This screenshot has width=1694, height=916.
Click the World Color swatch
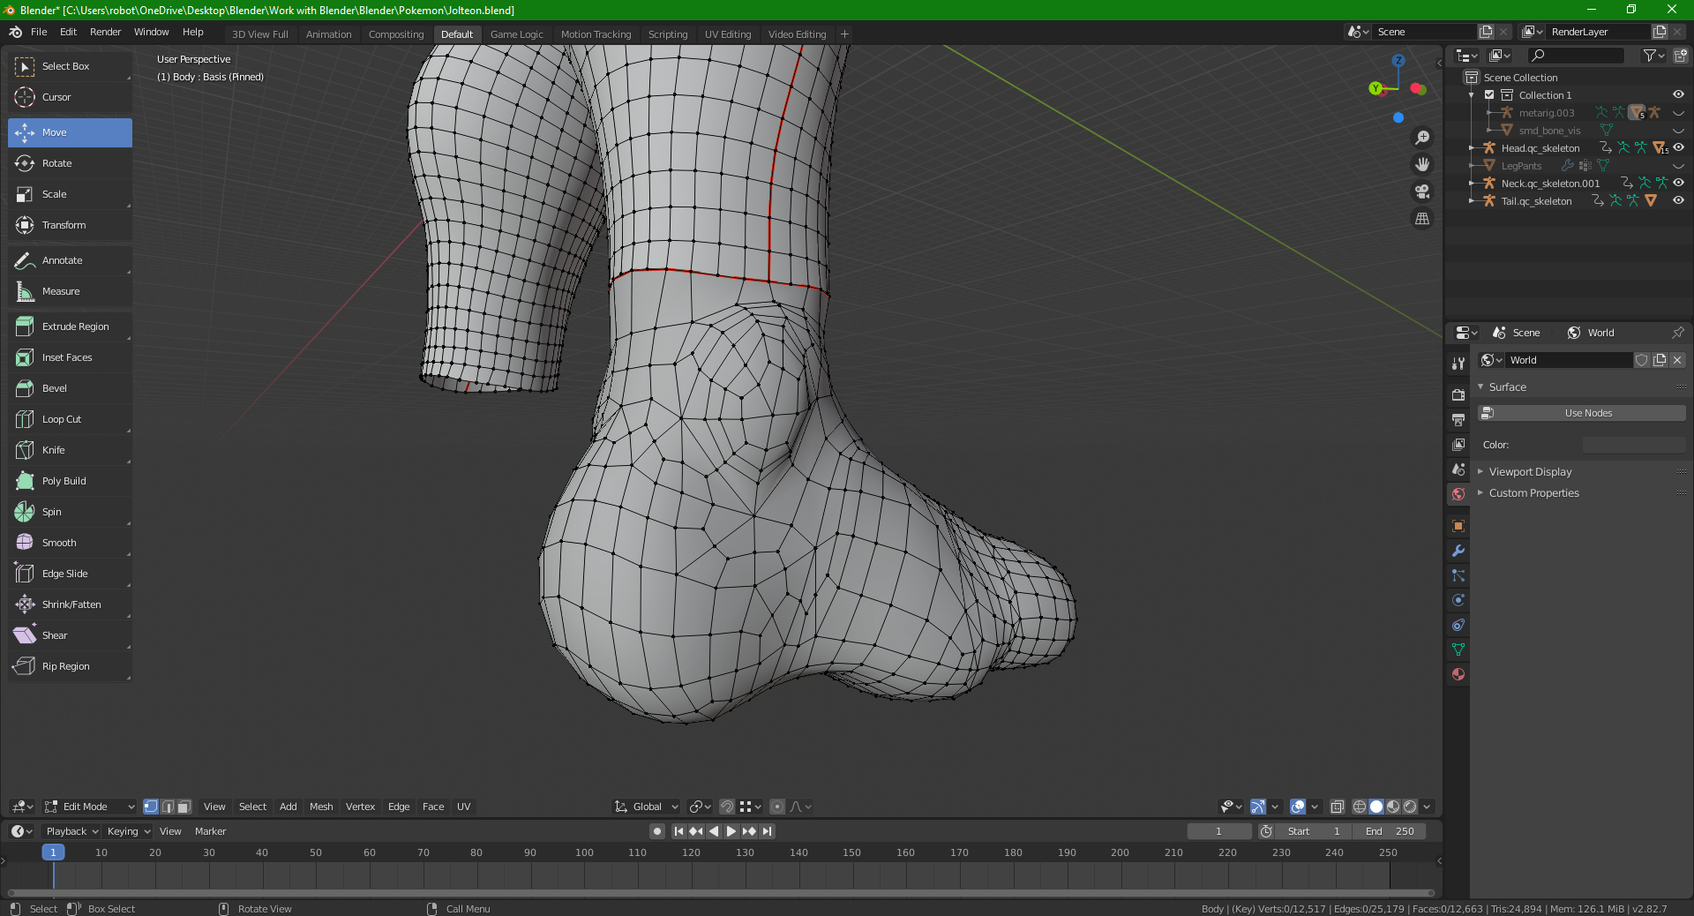click(1634, 445)
